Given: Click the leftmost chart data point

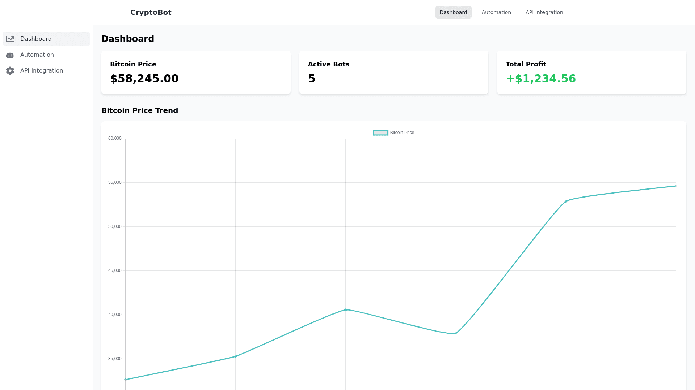Looking at the screenshot, I should pos(126,380).
